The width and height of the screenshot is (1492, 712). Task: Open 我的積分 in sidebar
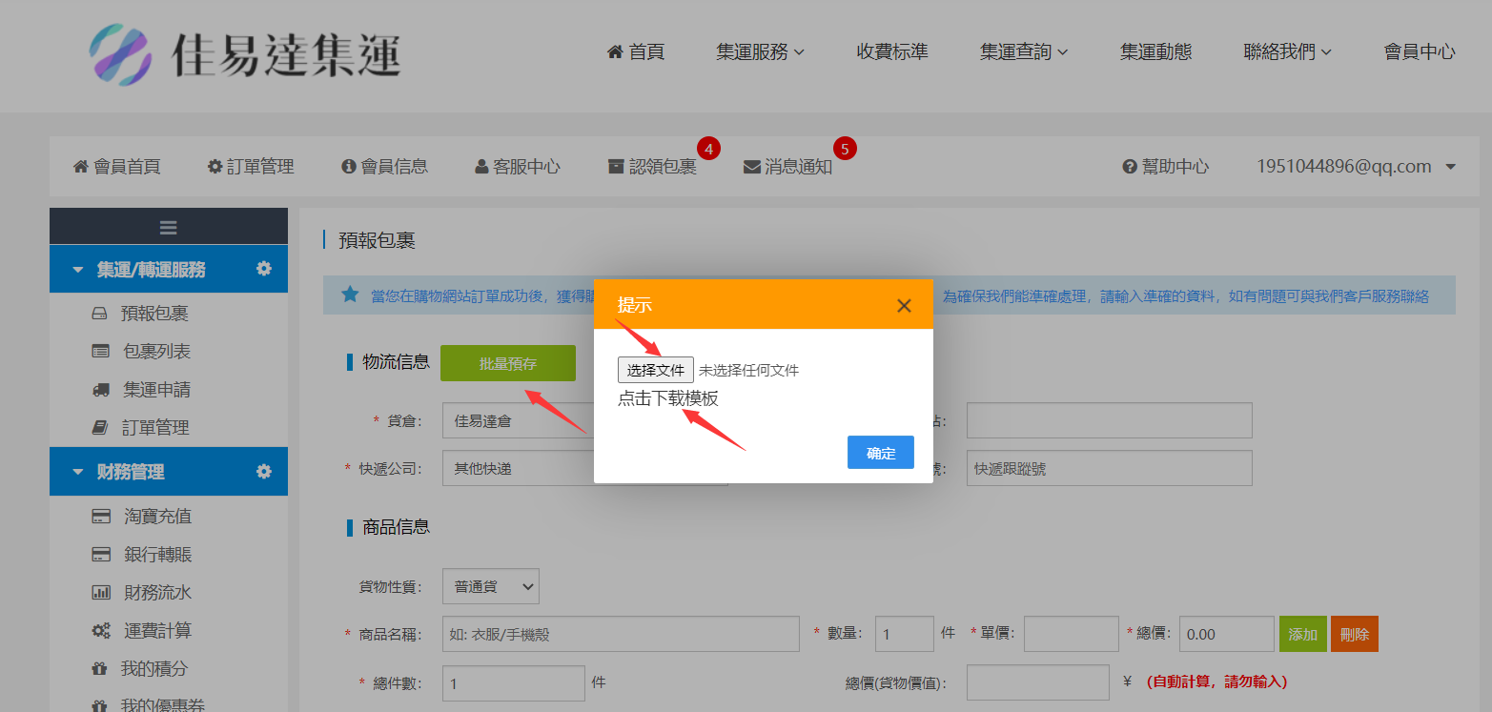tap(154, 669)
